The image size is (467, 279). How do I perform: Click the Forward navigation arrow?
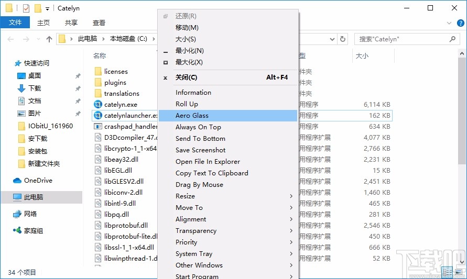[x=26, y=39]
